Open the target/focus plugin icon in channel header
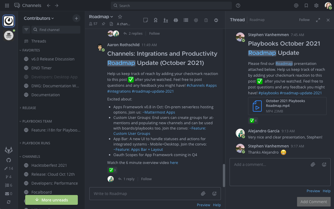The image size is (334, 209). [196, 20]
